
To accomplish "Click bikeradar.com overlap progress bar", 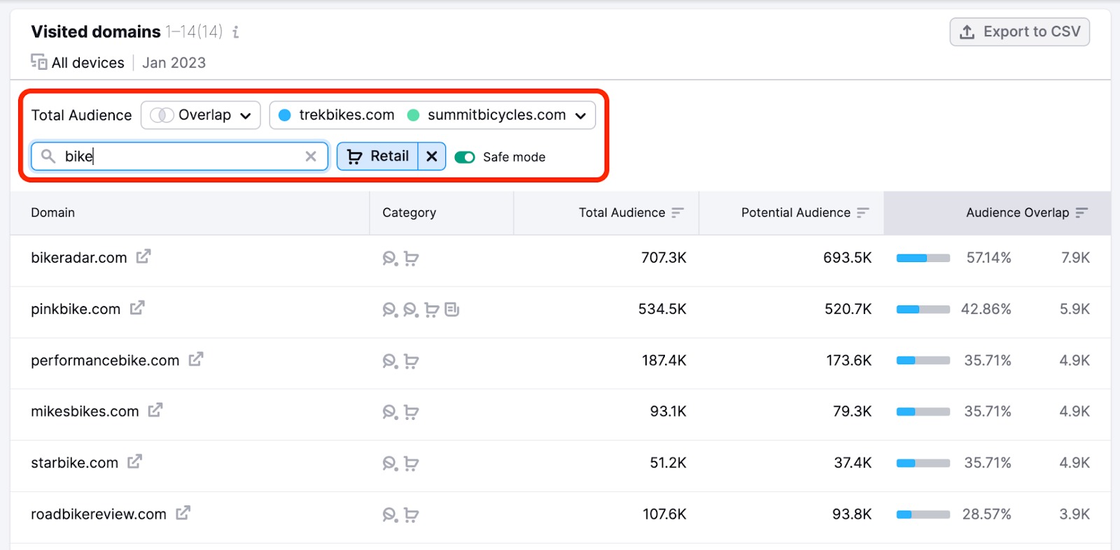I will pyautogui.click(x=923, y=258).
